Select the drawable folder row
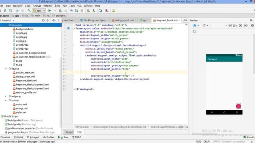The width and height of the screenshot is (255, 143). (x=31, y=25)
